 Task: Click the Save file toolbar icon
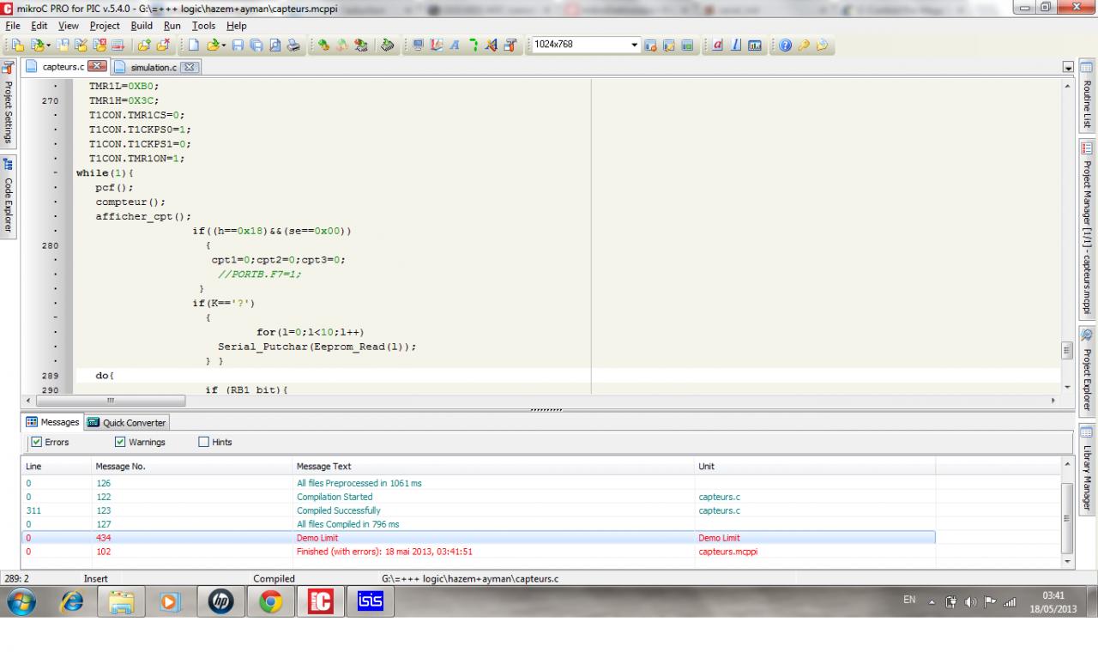(238, 45)
